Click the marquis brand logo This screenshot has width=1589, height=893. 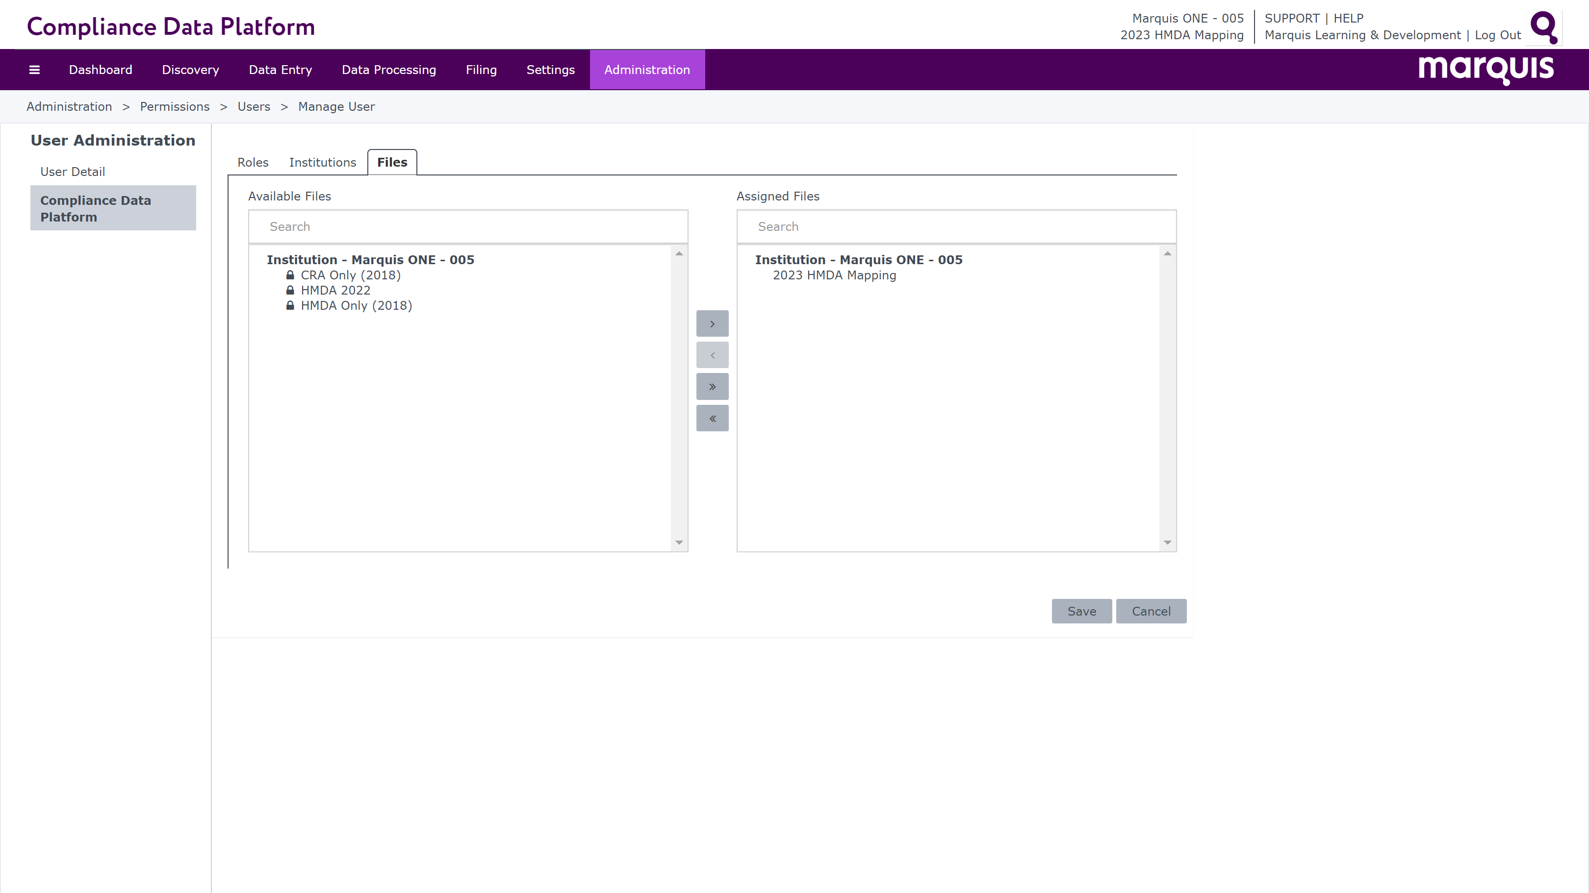(x=1486, y=70)
